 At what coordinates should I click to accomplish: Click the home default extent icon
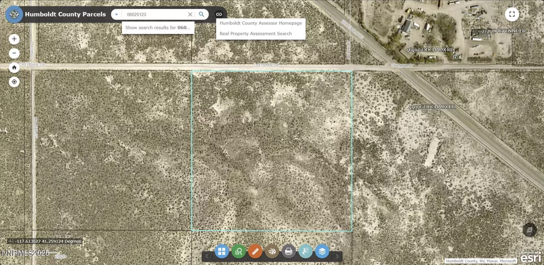tap(14, 67)
